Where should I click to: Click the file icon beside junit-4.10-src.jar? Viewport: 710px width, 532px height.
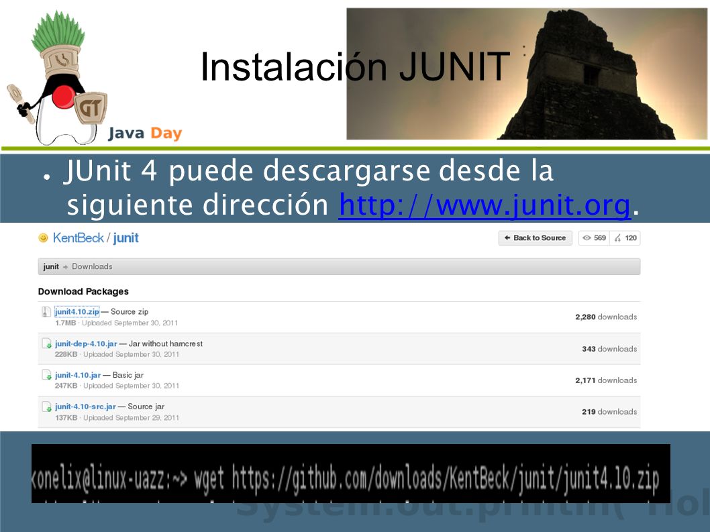pyautogui.click(x=46, y=407)
